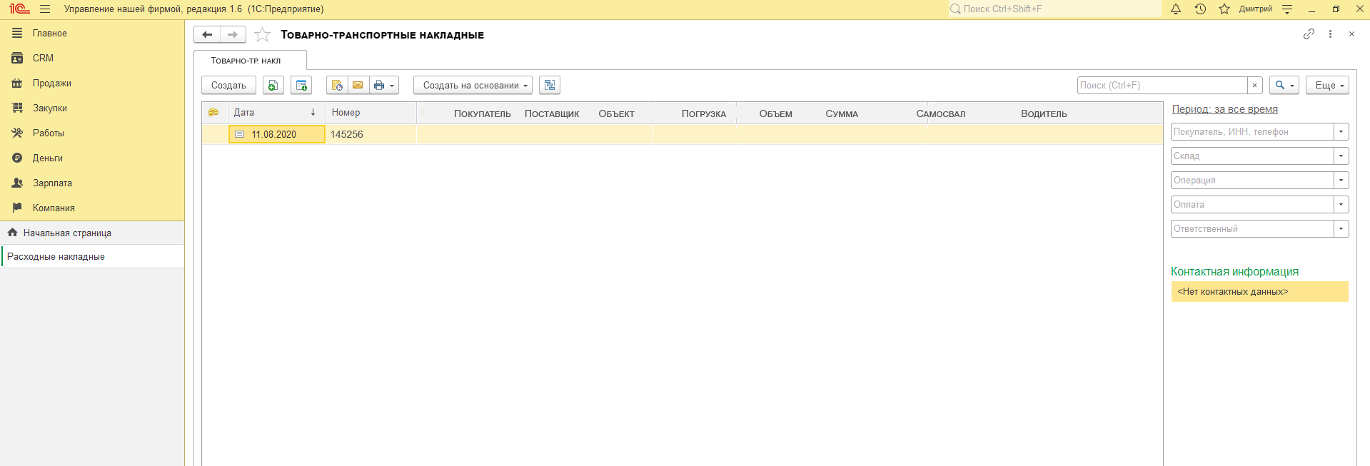Switch to 'Начальная страница' tab
This screenshot has width=1370, height=466.
[x=67, y=233]
